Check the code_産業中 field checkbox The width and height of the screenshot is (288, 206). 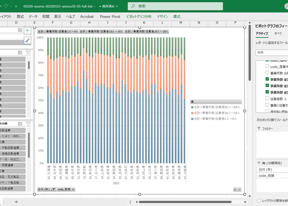[x=267, y=66]
